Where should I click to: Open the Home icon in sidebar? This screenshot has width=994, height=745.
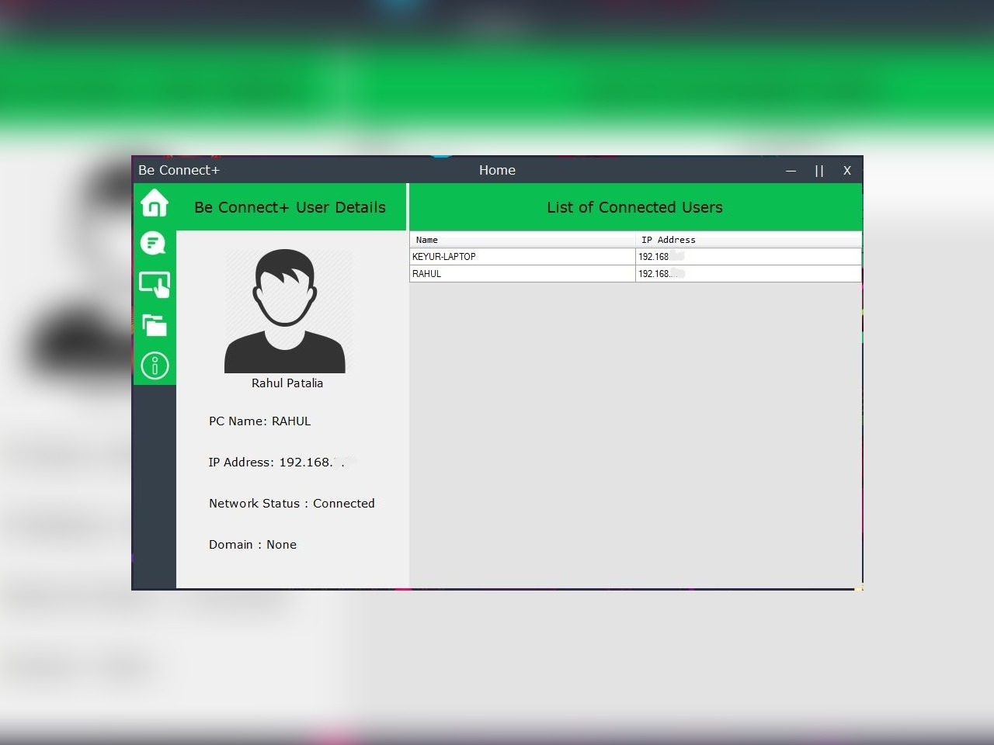155,203
